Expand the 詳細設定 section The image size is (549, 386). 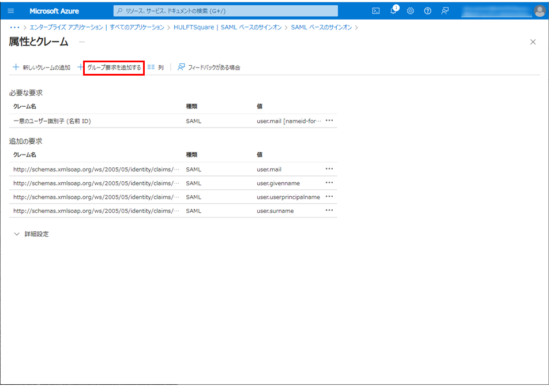(32, 234)
